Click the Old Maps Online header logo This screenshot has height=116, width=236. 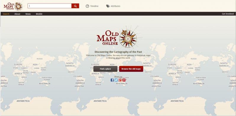tap(13, 6)
